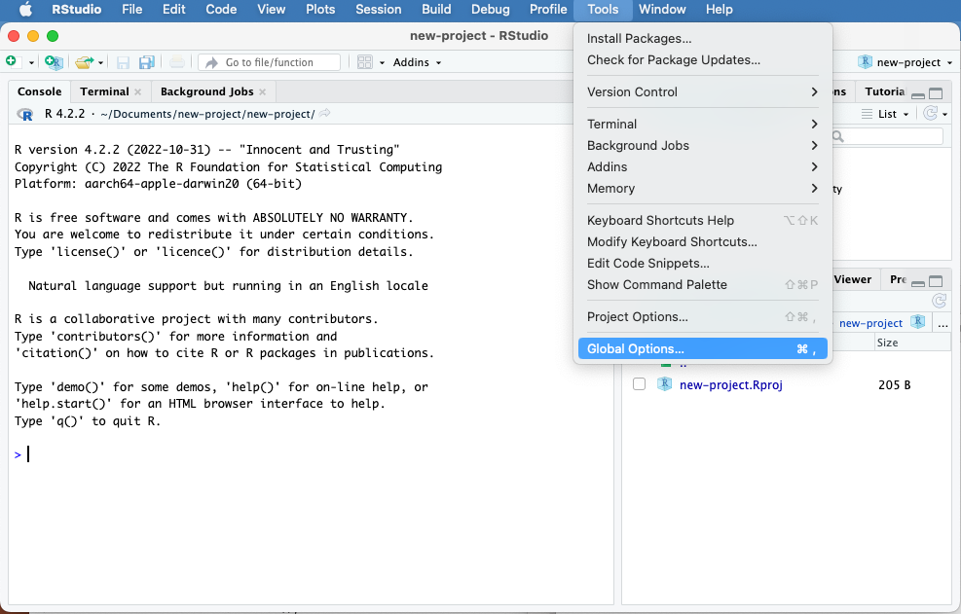Switch to the Background Jobs tab
The height and width of the screenshot is (614, 961).
pyautogui.click(x=206, y=91)
